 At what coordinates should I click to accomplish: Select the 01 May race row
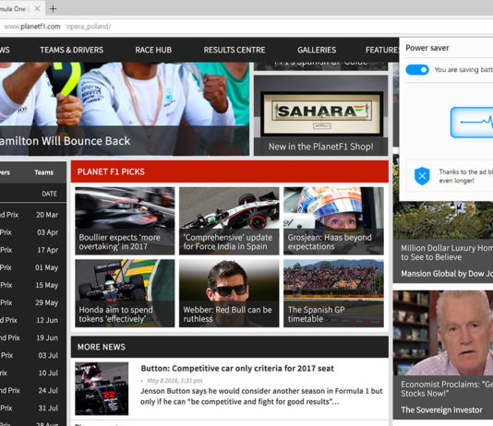33,267
